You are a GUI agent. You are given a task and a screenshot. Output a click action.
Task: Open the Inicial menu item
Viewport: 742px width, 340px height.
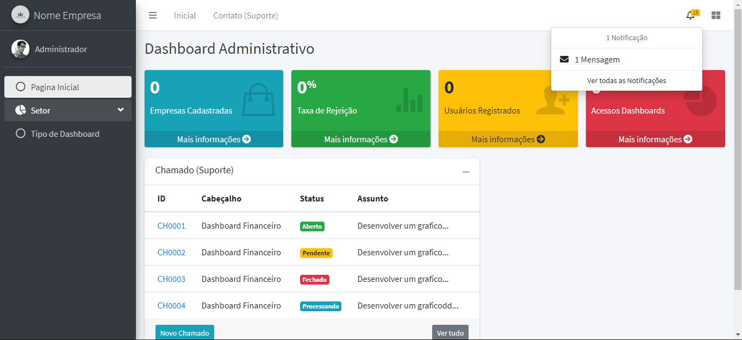(185, 15)
